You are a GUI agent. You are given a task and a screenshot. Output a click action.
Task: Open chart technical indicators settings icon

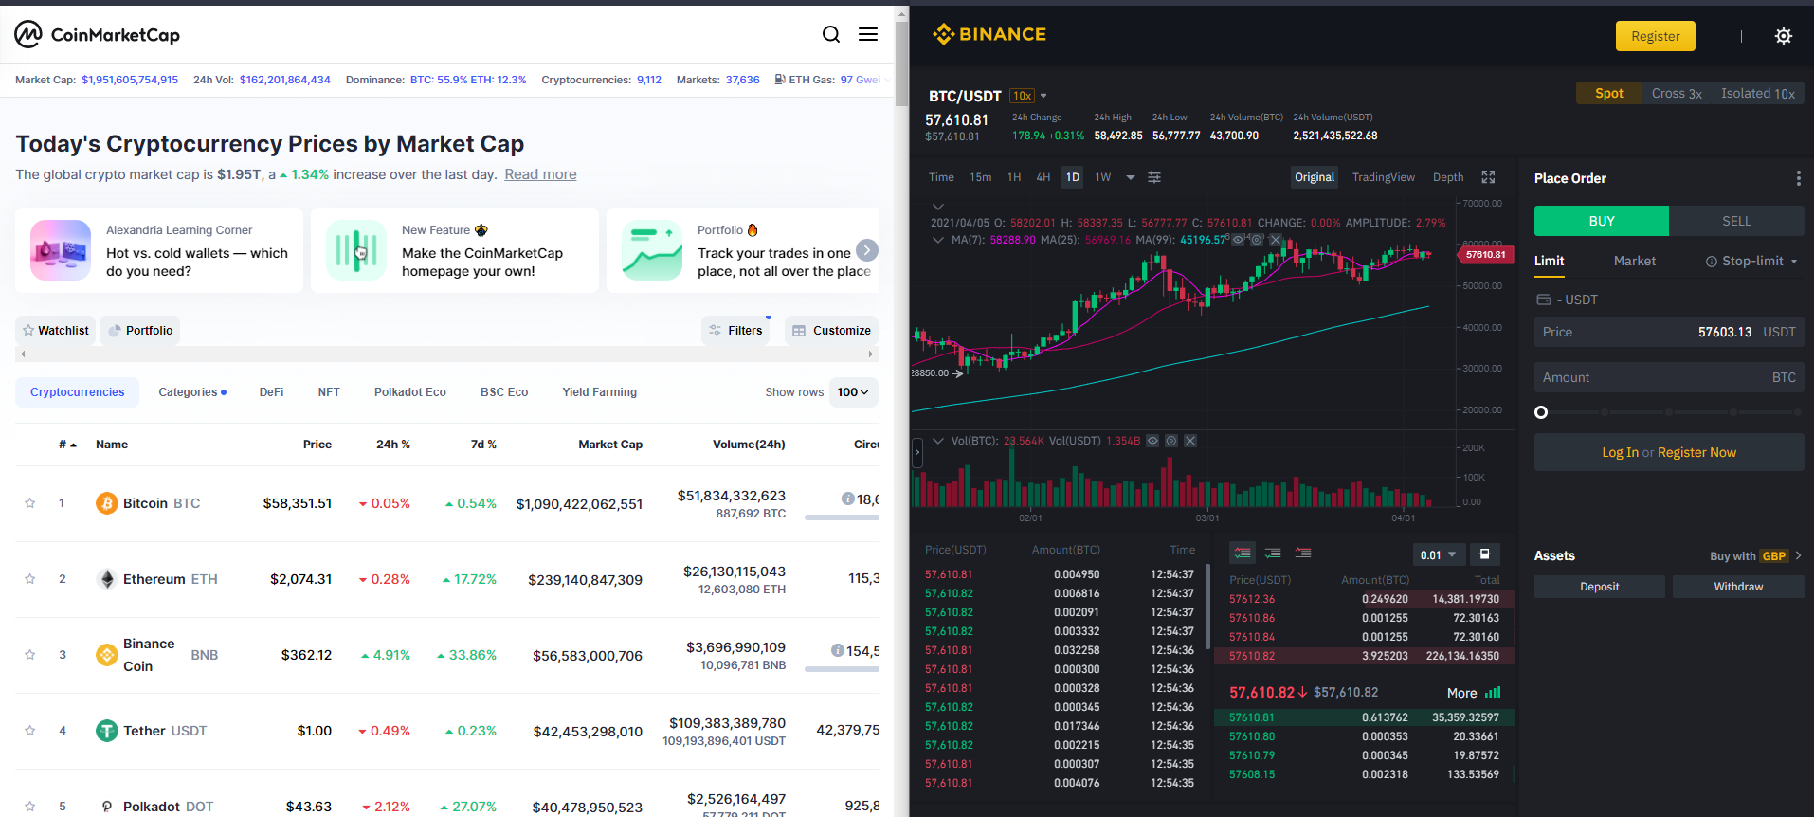click(1154, 177)
